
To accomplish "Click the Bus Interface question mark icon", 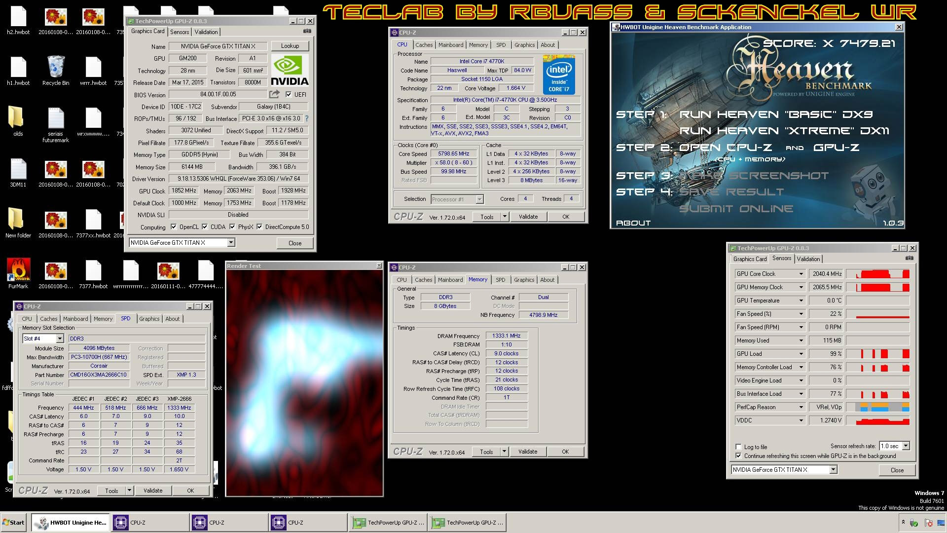I will pyautogui.click(x=307, y=118).
